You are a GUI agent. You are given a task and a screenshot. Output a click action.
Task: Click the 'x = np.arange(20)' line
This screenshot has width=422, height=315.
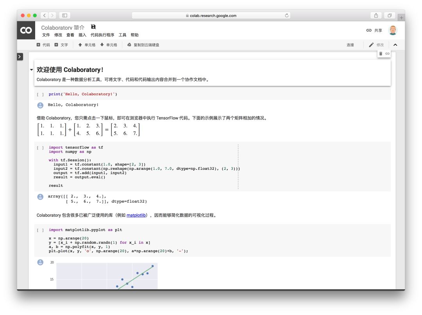pyautogui.click(x=69, y=238)
